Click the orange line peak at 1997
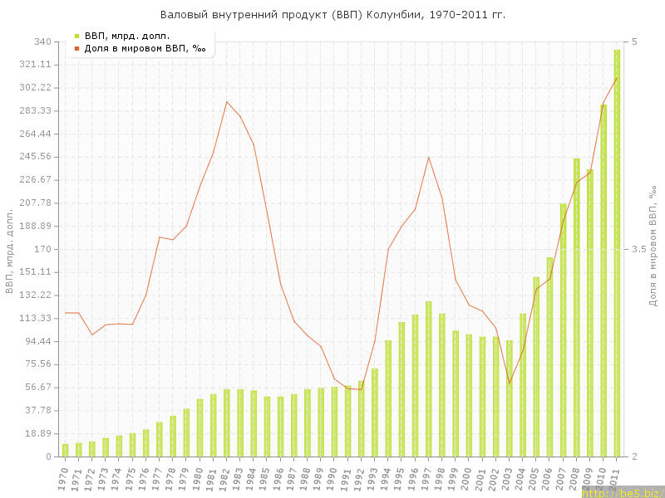 (x=429, y=157)
